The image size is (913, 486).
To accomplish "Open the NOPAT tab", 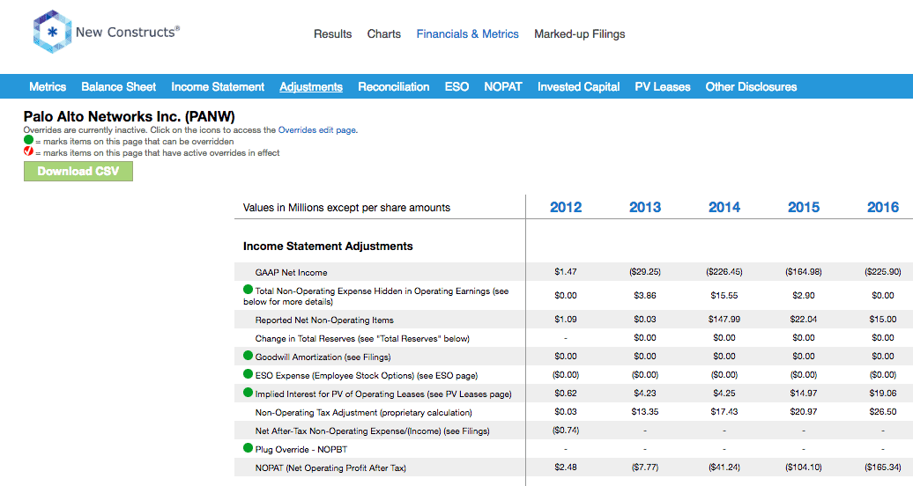I will pyautogui.click(x=503, y=87).
